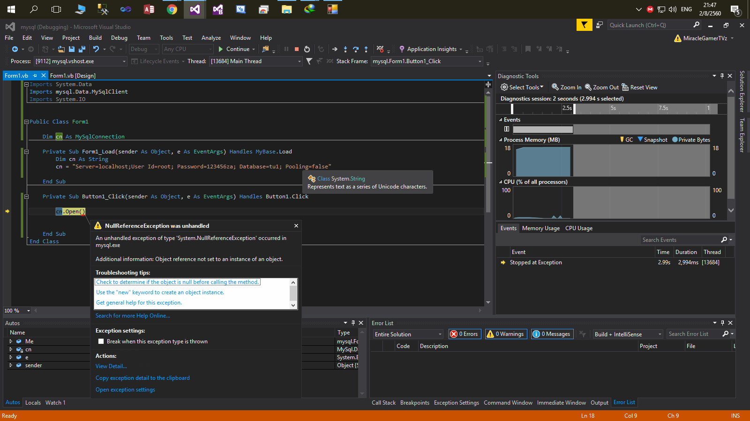Expand the Me variable in Autos

[11, 341]
